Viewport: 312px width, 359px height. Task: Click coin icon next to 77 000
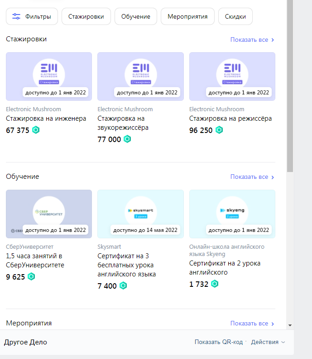click(127, 139)
